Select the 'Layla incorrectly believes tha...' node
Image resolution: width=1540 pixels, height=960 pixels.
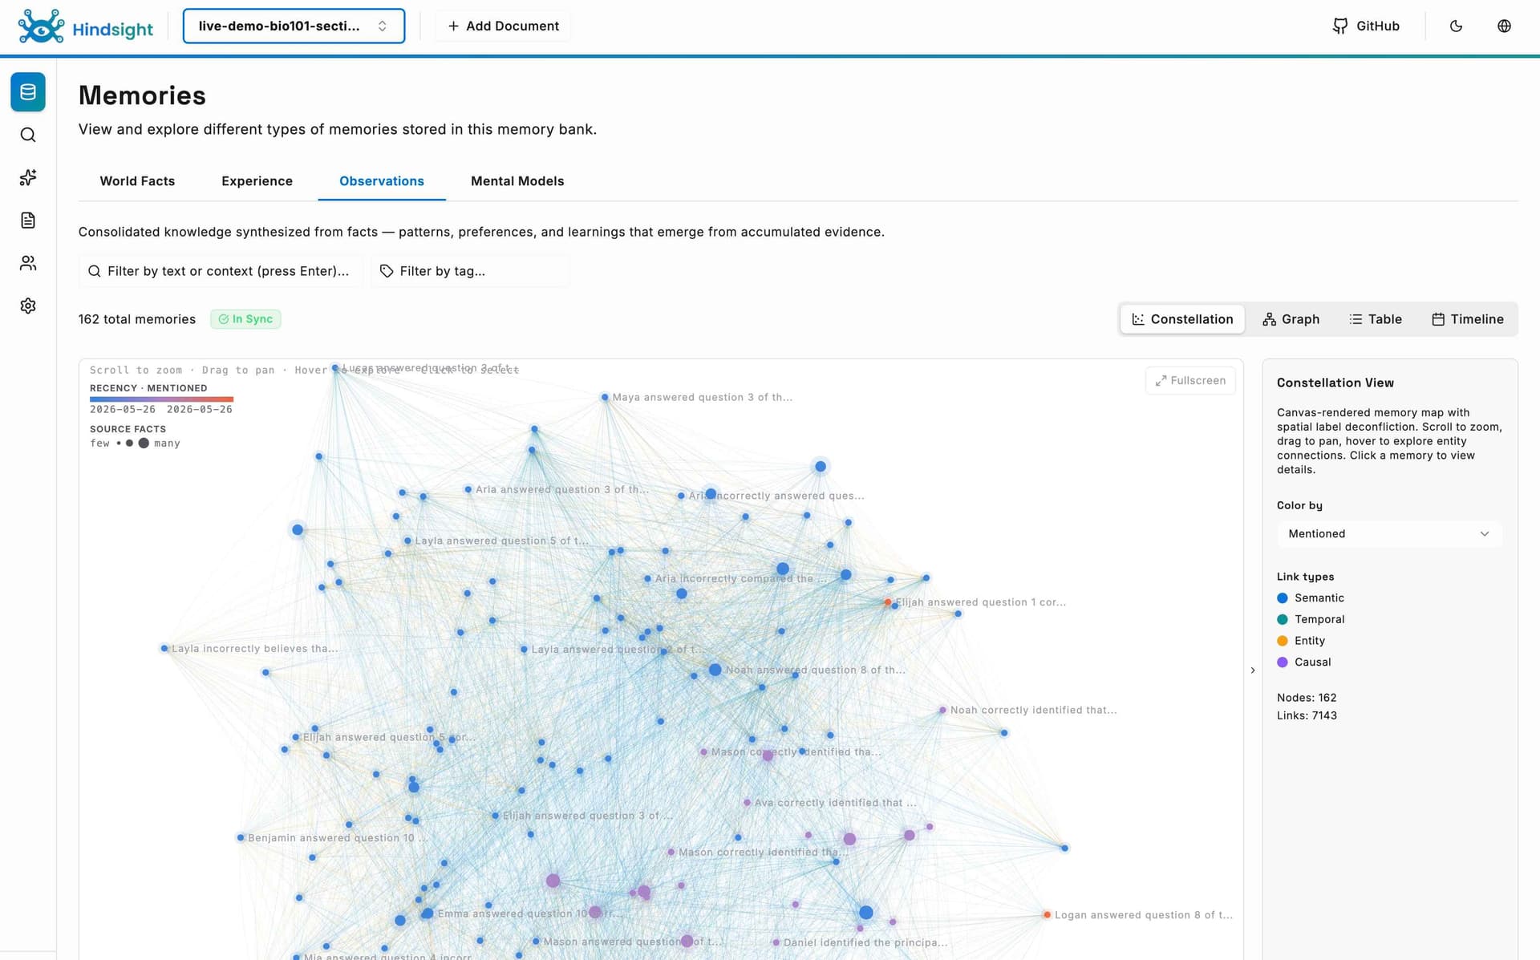(x=164, y=649)
